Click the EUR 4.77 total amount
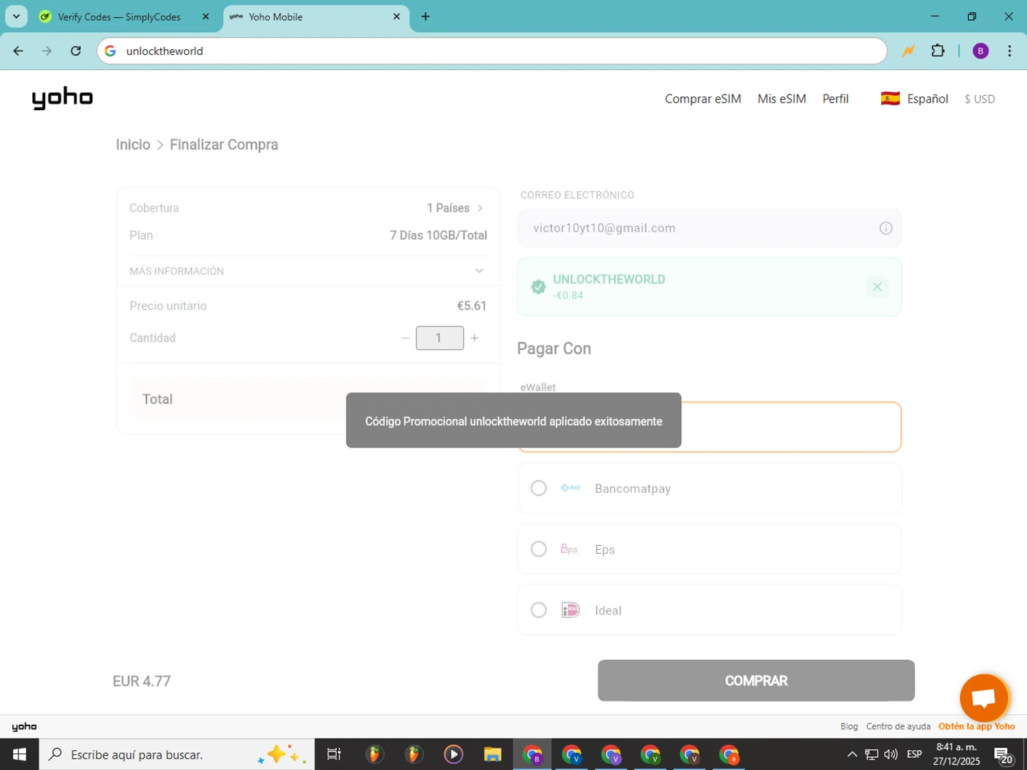This screenshot has width=1027, height=770. (142, 681)
